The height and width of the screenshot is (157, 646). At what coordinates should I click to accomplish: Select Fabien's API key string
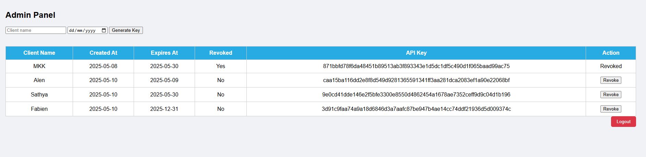[416, 109]
